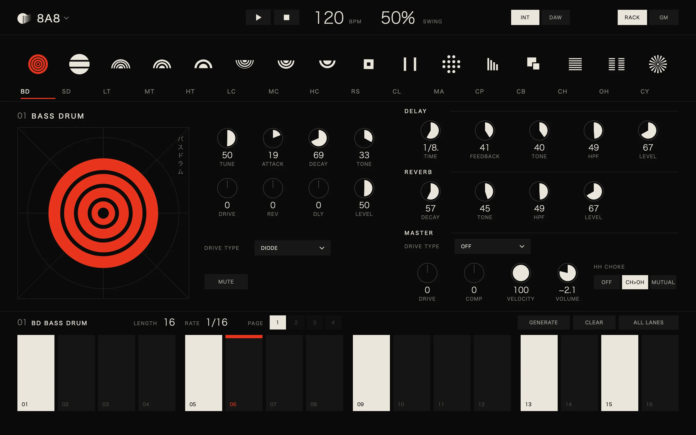696x435 pixels.
Task: Switch sync mode to DAW
Action: [556, 17]
